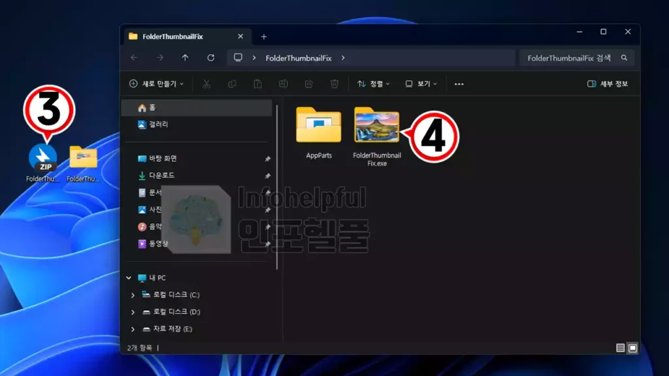The image size is (669, 376).
Task: Select the FolderThumbnailFix folder on desktop
Action: 83,163
